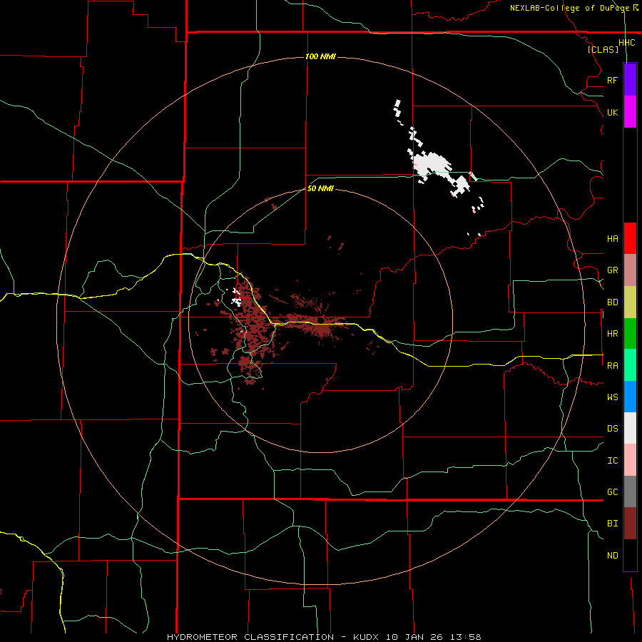Viewport: 642px width, 642px height.
Task: Click the small white echo west of radar center
Action: click(236, 297)
